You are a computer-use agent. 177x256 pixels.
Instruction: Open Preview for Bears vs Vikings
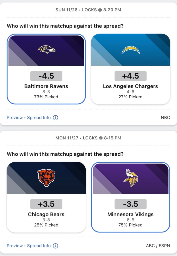[x=14, y=246]
